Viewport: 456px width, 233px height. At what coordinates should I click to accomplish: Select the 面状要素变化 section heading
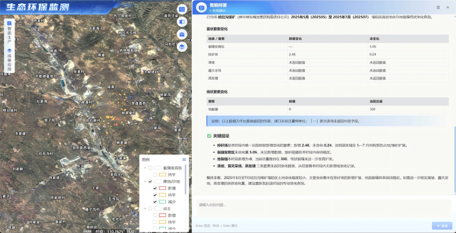point(217,29)
